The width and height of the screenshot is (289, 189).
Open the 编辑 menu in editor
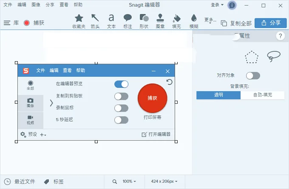(22, 5)
